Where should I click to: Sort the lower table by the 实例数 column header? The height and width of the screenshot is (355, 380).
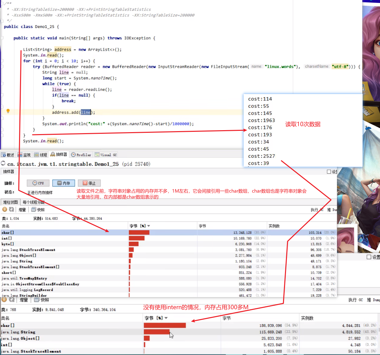340,318
